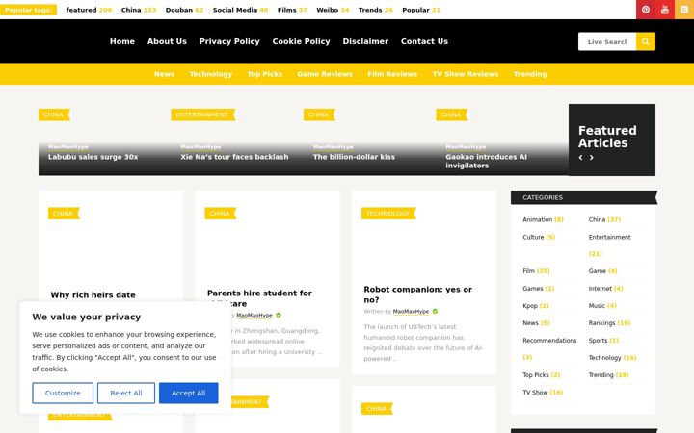Open Parents hire student article title

(259, 298)
